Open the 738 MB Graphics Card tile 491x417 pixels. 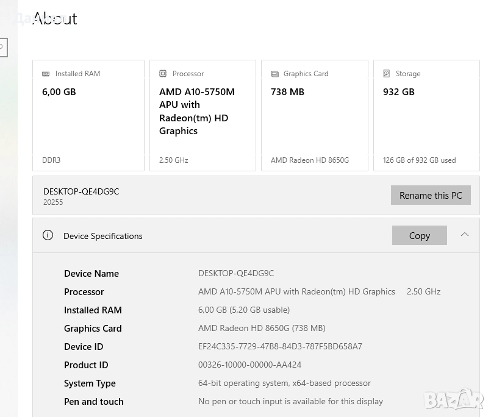(x=287, y=92)
